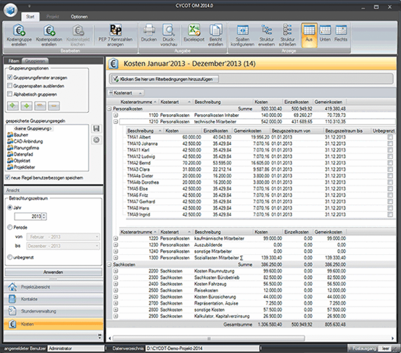Open PEP 7 Kennzahlen anzeigen
This screenshot has width=401, height=353.
115,35
